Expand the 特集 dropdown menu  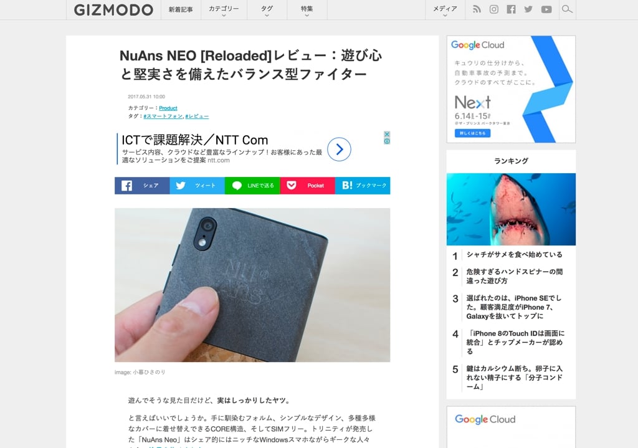307,10
